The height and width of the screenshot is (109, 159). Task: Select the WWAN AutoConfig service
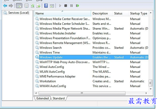92,86
